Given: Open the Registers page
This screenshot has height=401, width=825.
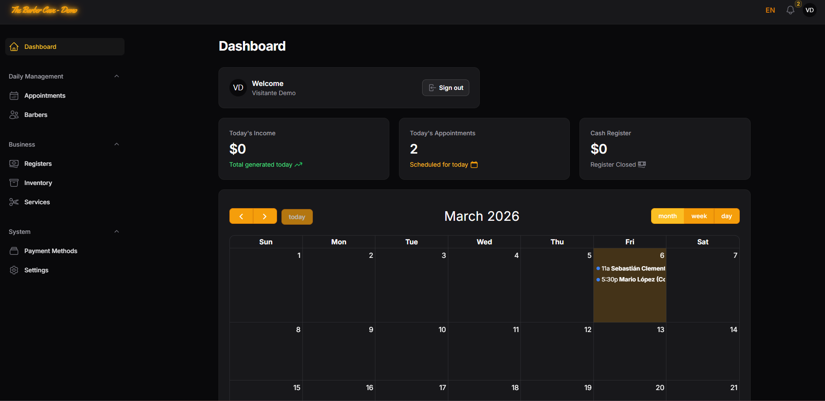Looking at the screenshot, I should pos(38,164).
